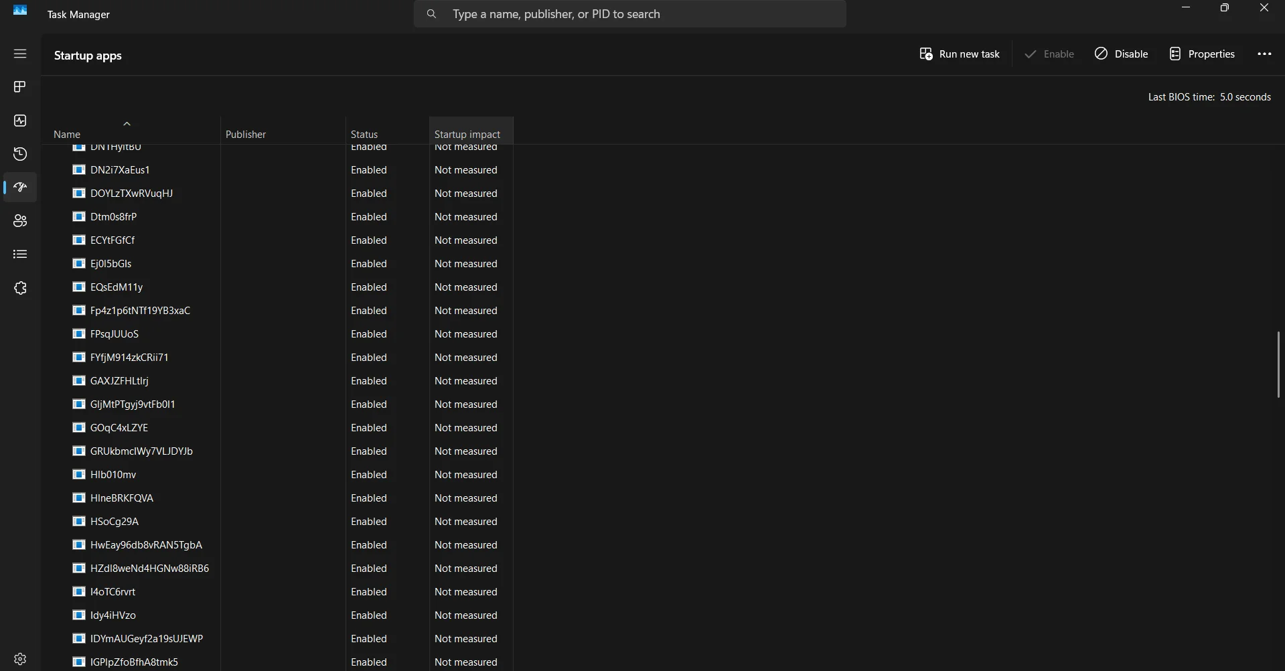The image size is (1285, 671).
Task: Sort by the Startup impact column
Action: pyautogui.click(x=467, y=134)
